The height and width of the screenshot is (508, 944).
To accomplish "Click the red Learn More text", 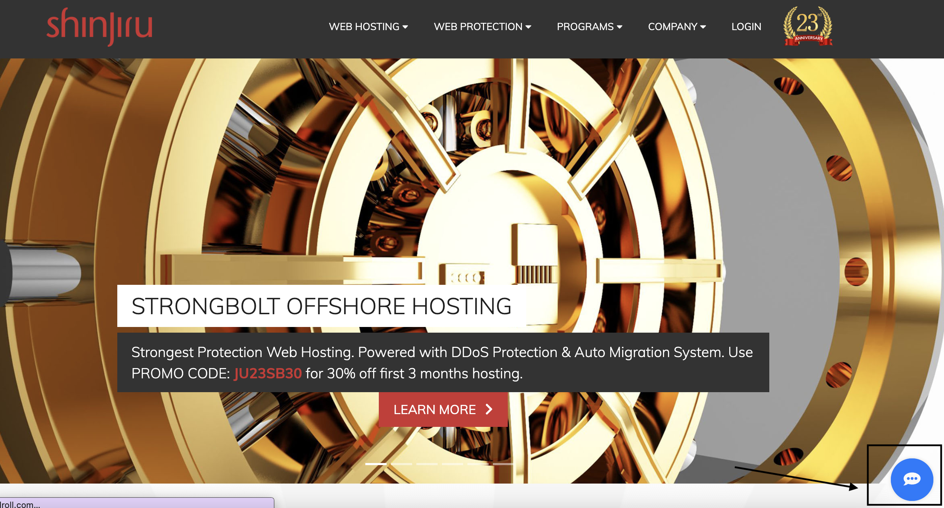I will coord(435,410).
